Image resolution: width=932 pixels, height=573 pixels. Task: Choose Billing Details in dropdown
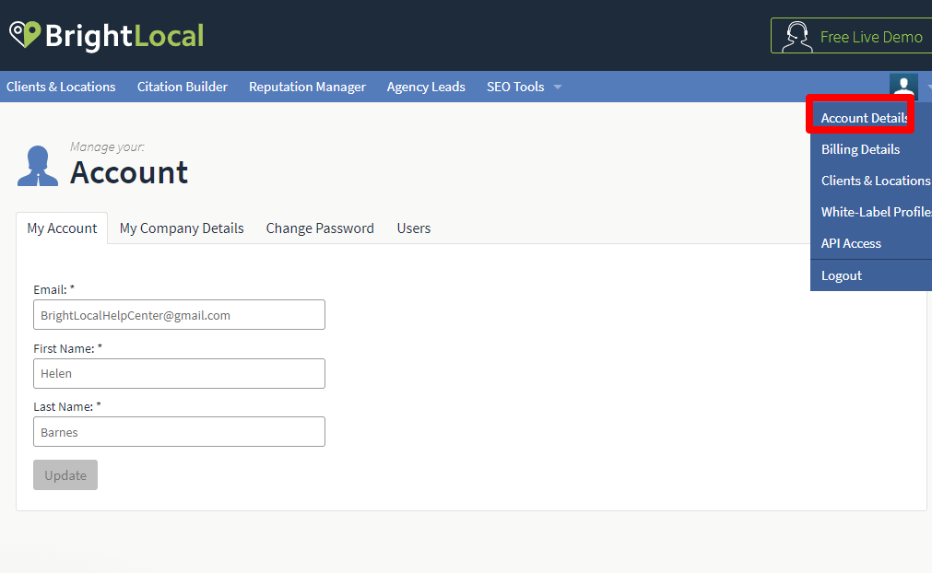point(861,149)
